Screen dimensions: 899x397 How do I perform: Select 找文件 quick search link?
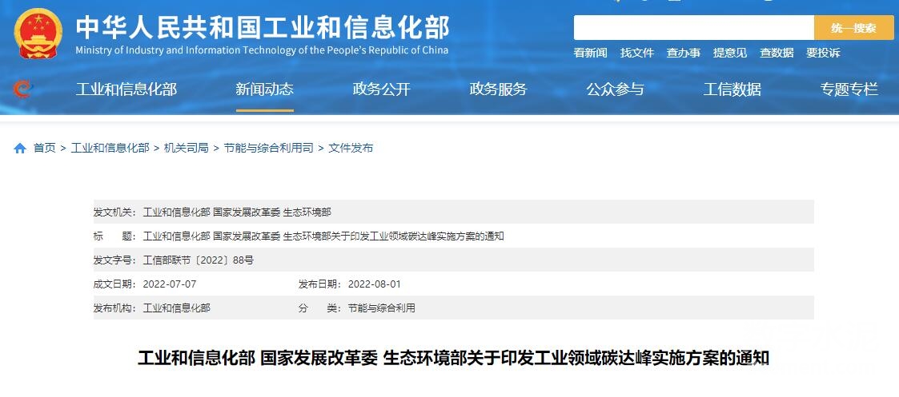click(x=637, y=53)
